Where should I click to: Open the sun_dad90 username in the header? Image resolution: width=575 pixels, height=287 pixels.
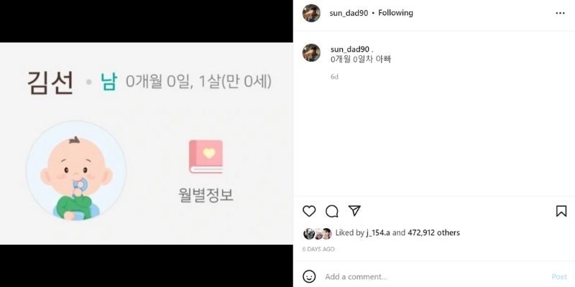349,13
